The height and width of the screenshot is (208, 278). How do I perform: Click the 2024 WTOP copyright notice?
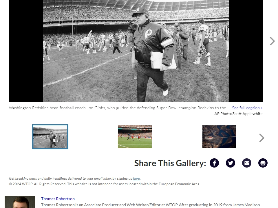point(105,184)
